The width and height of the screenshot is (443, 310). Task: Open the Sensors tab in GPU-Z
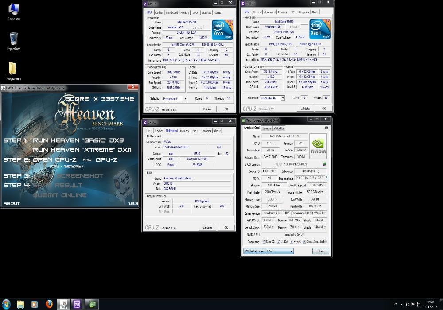point(266,128)
